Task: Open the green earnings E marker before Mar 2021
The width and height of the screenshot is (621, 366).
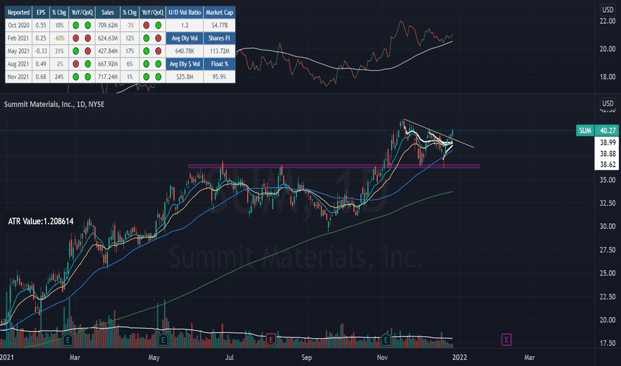Action: click(68, 339)
